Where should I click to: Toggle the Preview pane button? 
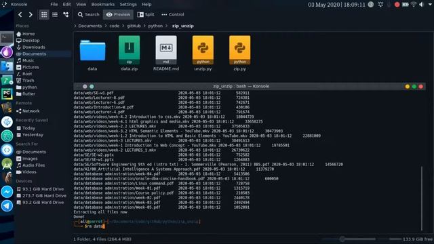(x=118, y=15)
